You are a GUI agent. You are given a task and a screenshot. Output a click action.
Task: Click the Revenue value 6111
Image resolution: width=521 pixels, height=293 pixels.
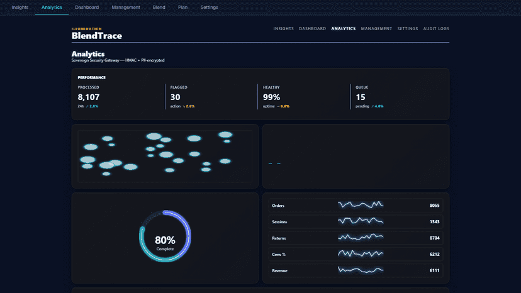click(434, 271)
